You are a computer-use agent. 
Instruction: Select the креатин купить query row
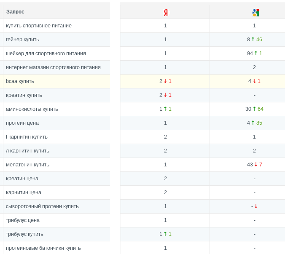[24, 95]
